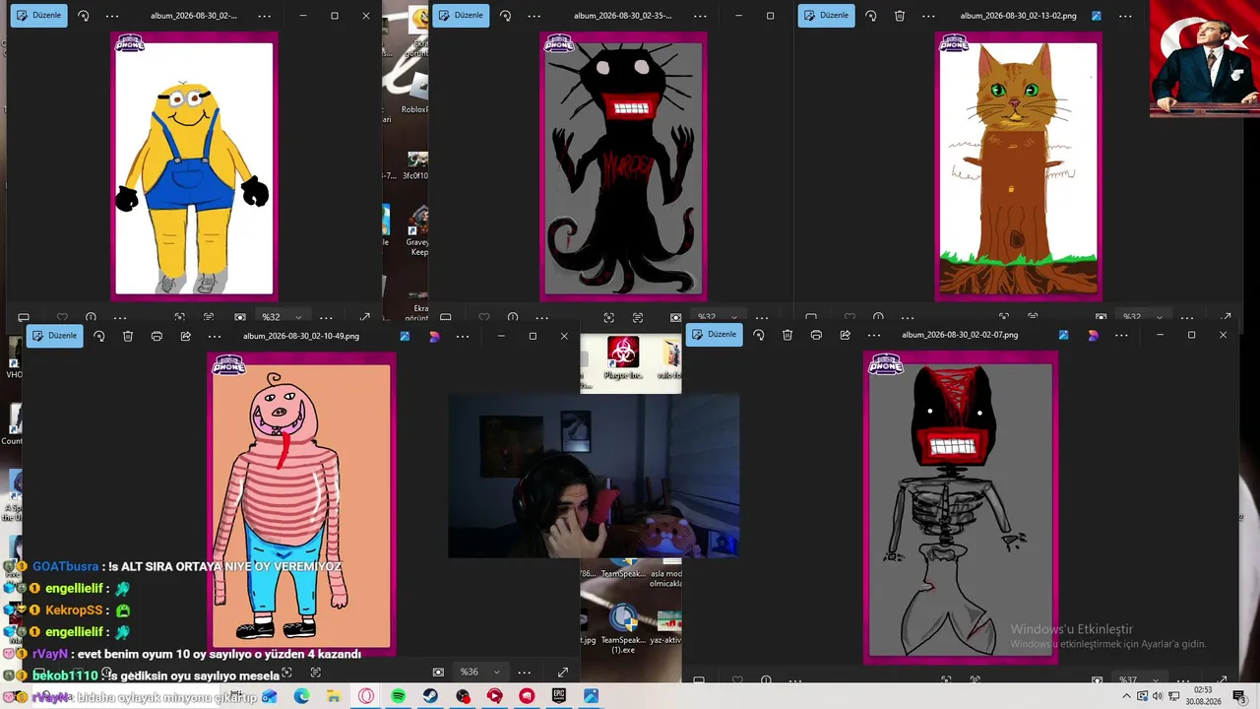The image size is (1260, 709).
Task: Open the ellipsis menu beside rotate in the black monster window
Action: [x=534, y=16]
